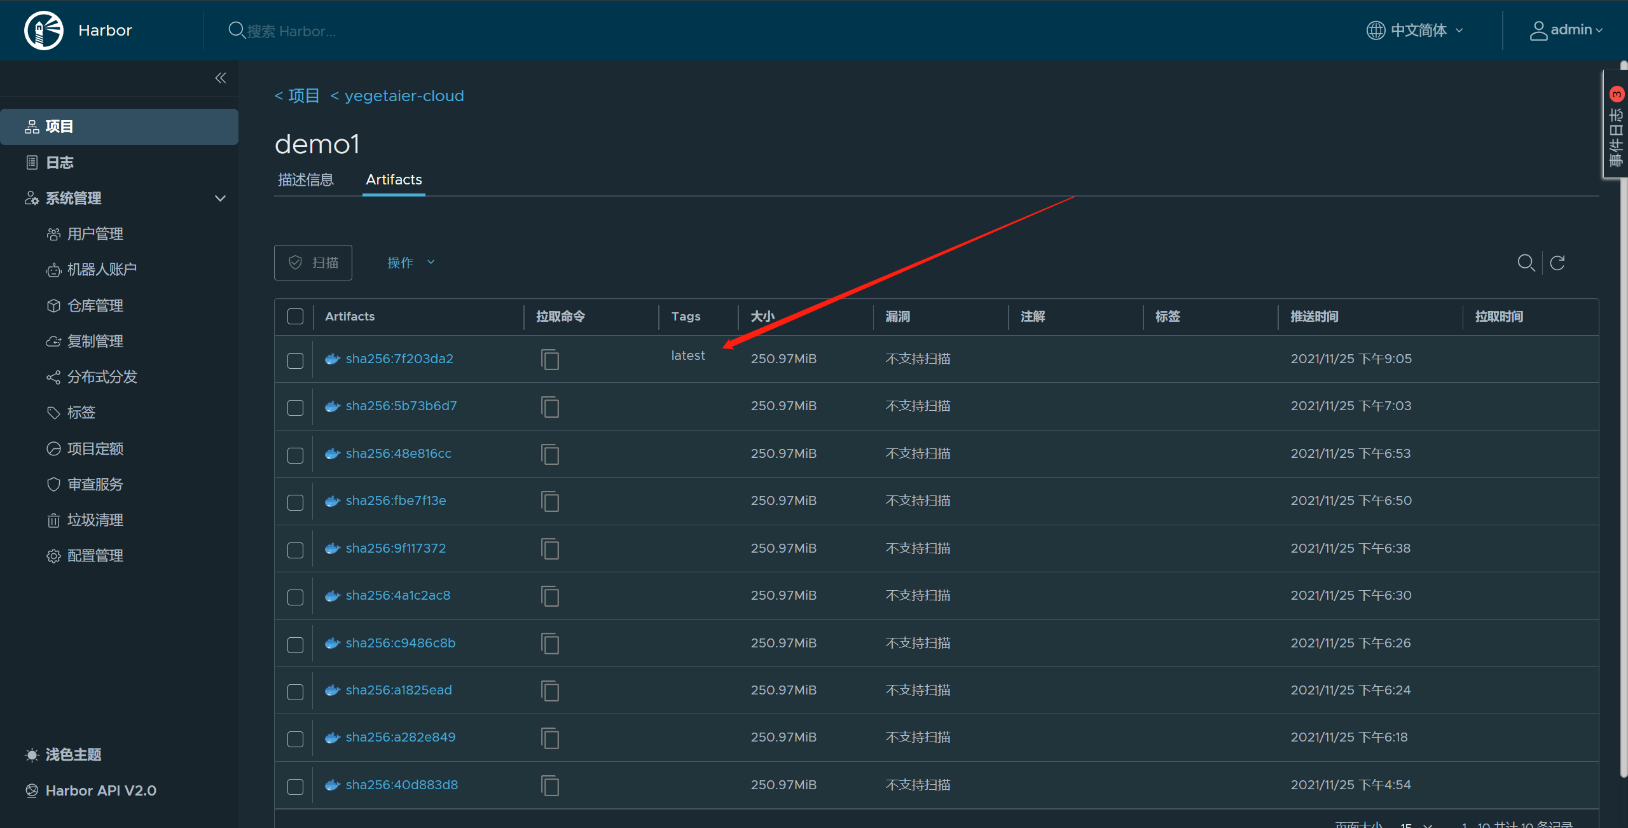The image size is (1628, 828).
Task: Copy pull command for sha256:fbe7f13e
Action: [550, 501]
